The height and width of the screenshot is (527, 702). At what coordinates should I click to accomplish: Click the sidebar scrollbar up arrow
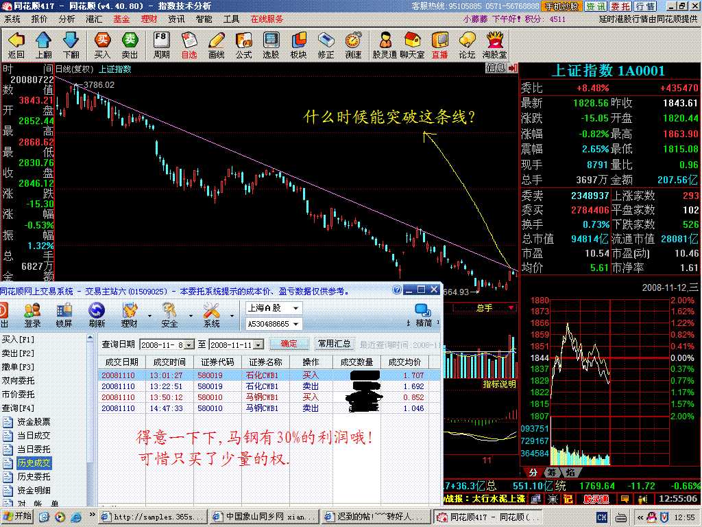click(90, 338)
